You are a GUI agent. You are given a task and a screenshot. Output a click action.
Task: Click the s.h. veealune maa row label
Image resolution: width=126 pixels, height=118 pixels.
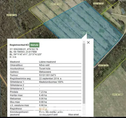(x=20, y=105)
